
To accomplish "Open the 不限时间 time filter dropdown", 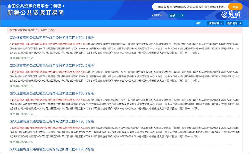I will click(x=158, y=15).
